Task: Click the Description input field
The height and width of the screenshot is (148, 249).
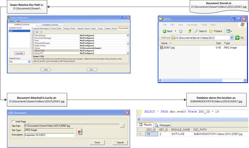Action: [x=49, y=135]
